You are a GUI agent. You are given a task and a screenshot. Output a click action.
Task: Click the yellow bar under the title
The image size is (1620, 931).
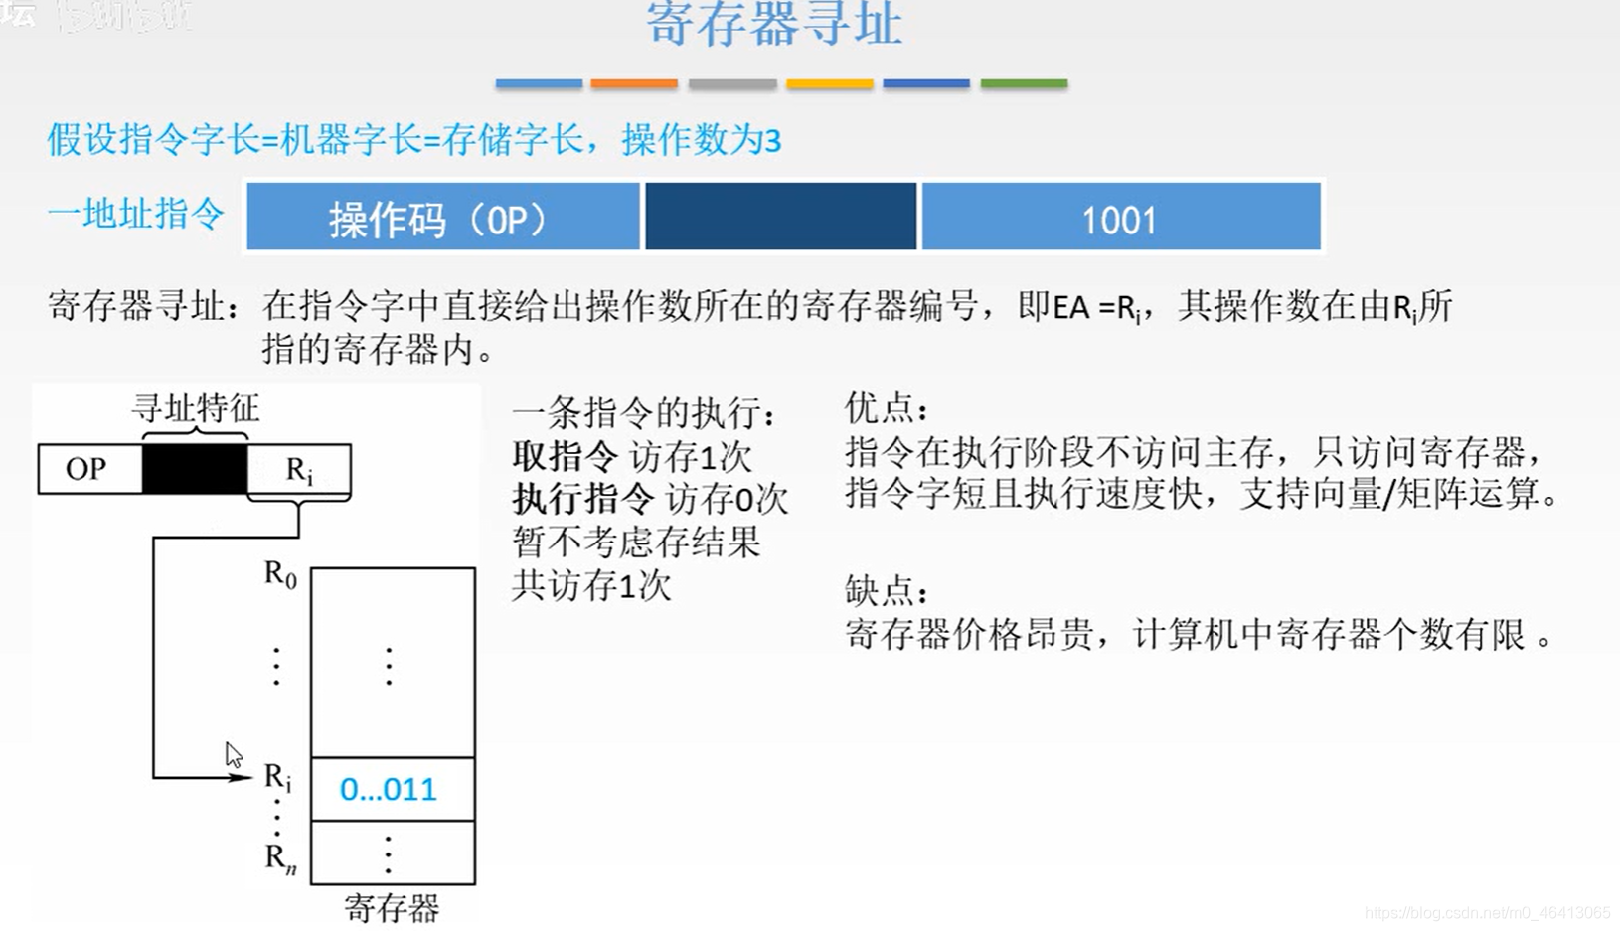830,84
